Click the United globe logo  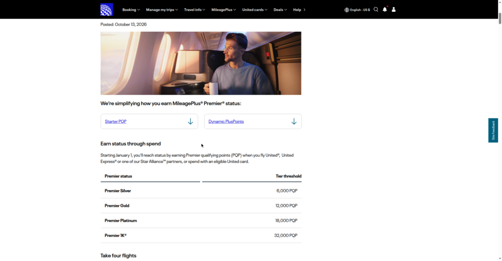click(x=106, y=10)
